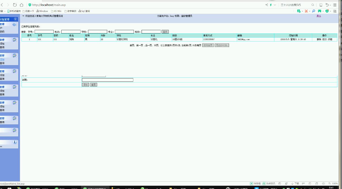Click the green gamepad extension icon
342x189 pixels.
[320, 11]
